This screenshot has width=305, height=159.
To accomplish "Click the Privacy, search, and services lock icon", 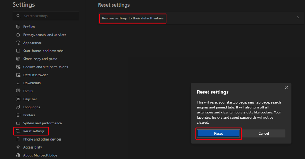I will pyautogui.click(x=18, y=35).
